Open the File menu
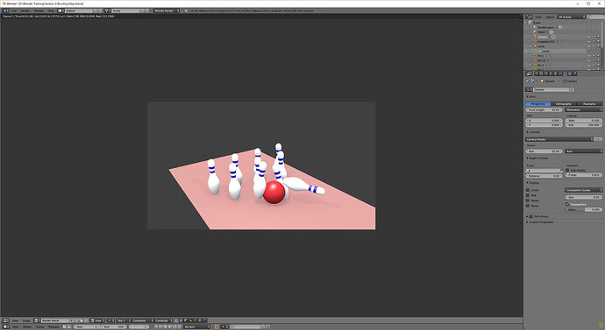This screenshot has height=330, width=605. click(x=14, y=11)
